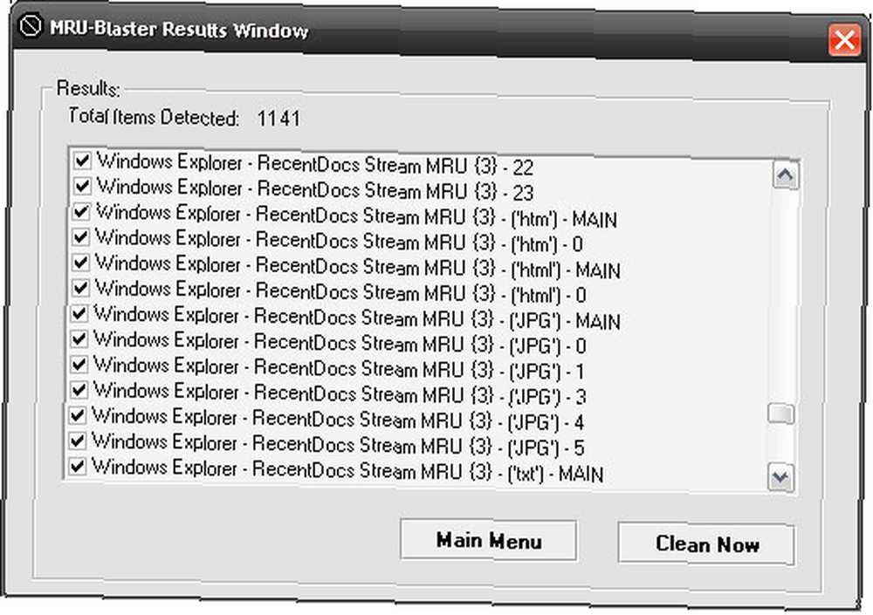Select row text "('JPG') - MAIN"
Screen dimensions: 873x615
[357, 318]
